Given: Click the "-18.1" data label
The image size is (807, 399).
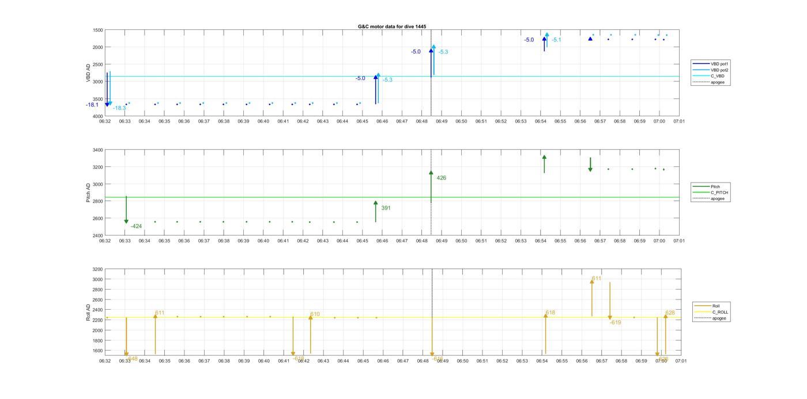Looking at the screenshot, I should [92, 105].
